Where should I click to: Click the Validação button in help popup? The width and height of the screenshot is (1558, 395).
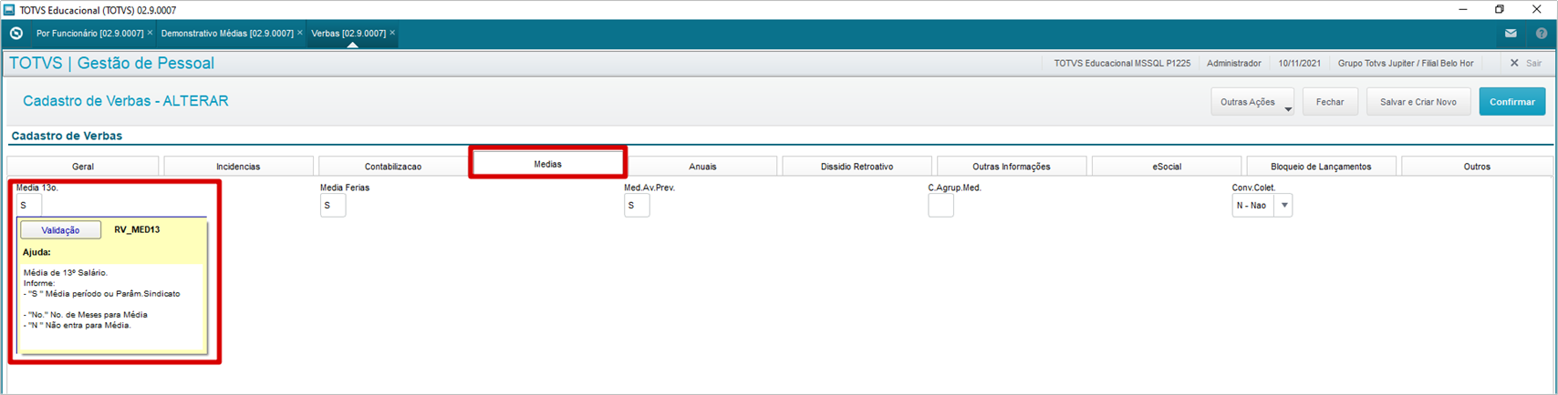point(60,230)
